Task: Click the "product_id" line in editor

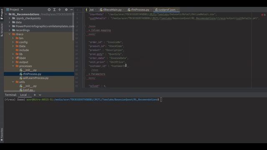Action: click(x=106, y=46)
